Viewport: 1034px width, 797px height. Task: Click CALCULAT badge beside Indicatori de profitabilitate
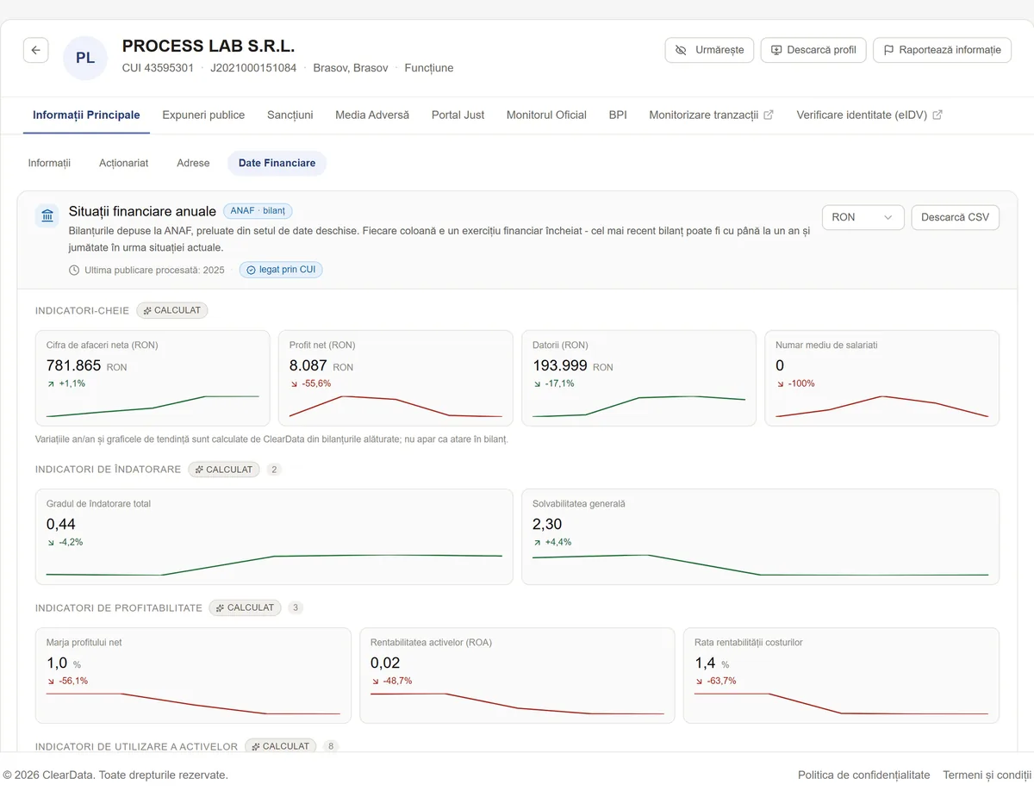click(x=245, y=607)
